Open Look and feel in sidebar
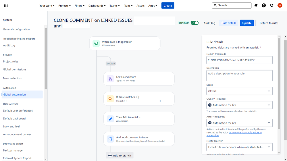This screenshot has width=287, height=161. point(11,126)
